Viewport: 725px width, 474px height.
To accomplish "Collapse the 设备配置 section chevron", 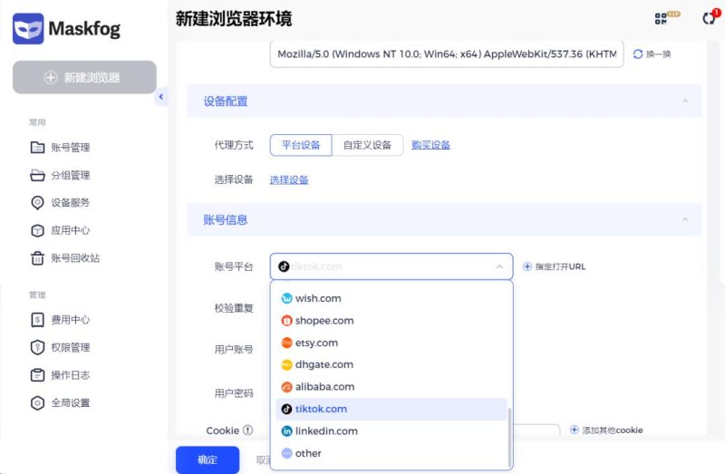I will coord(685,101).
